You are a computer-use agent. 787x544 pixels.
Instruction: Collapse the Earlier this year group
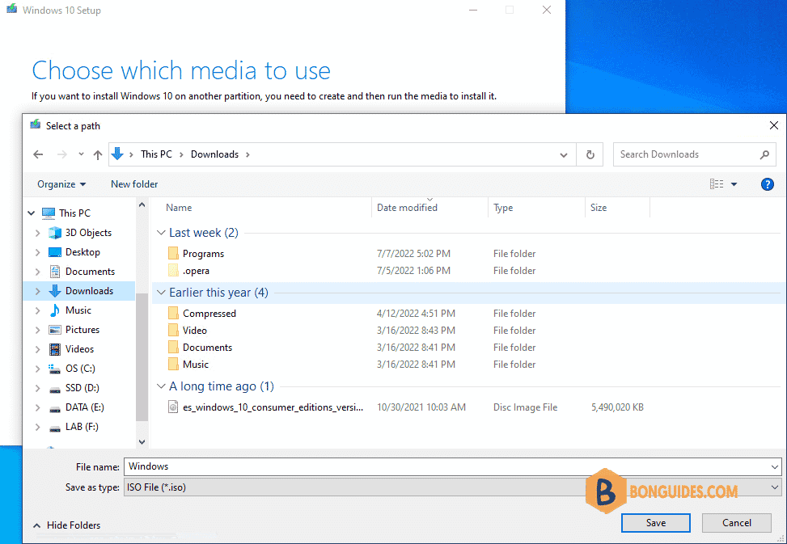[161, 293]
